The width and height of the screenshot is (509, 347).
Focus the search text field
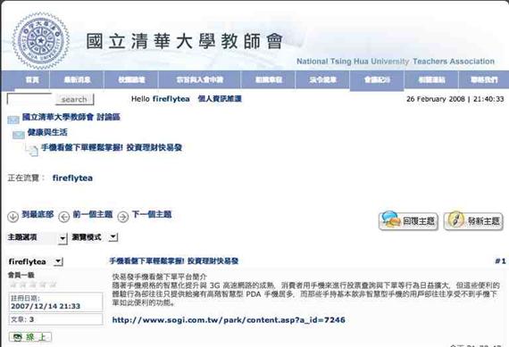point(30,99)
